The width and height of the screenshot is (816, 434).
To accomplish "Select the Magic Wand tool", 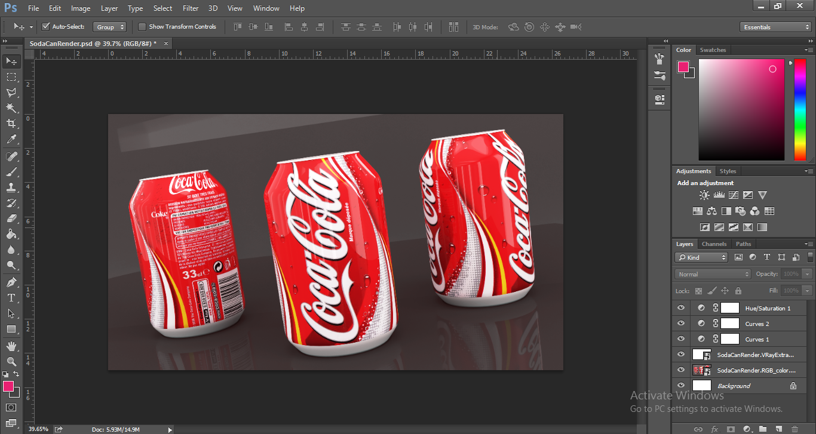I will pos(11,108).
